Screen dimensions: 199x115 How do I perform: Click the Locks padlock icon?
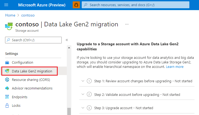point(7,106)
